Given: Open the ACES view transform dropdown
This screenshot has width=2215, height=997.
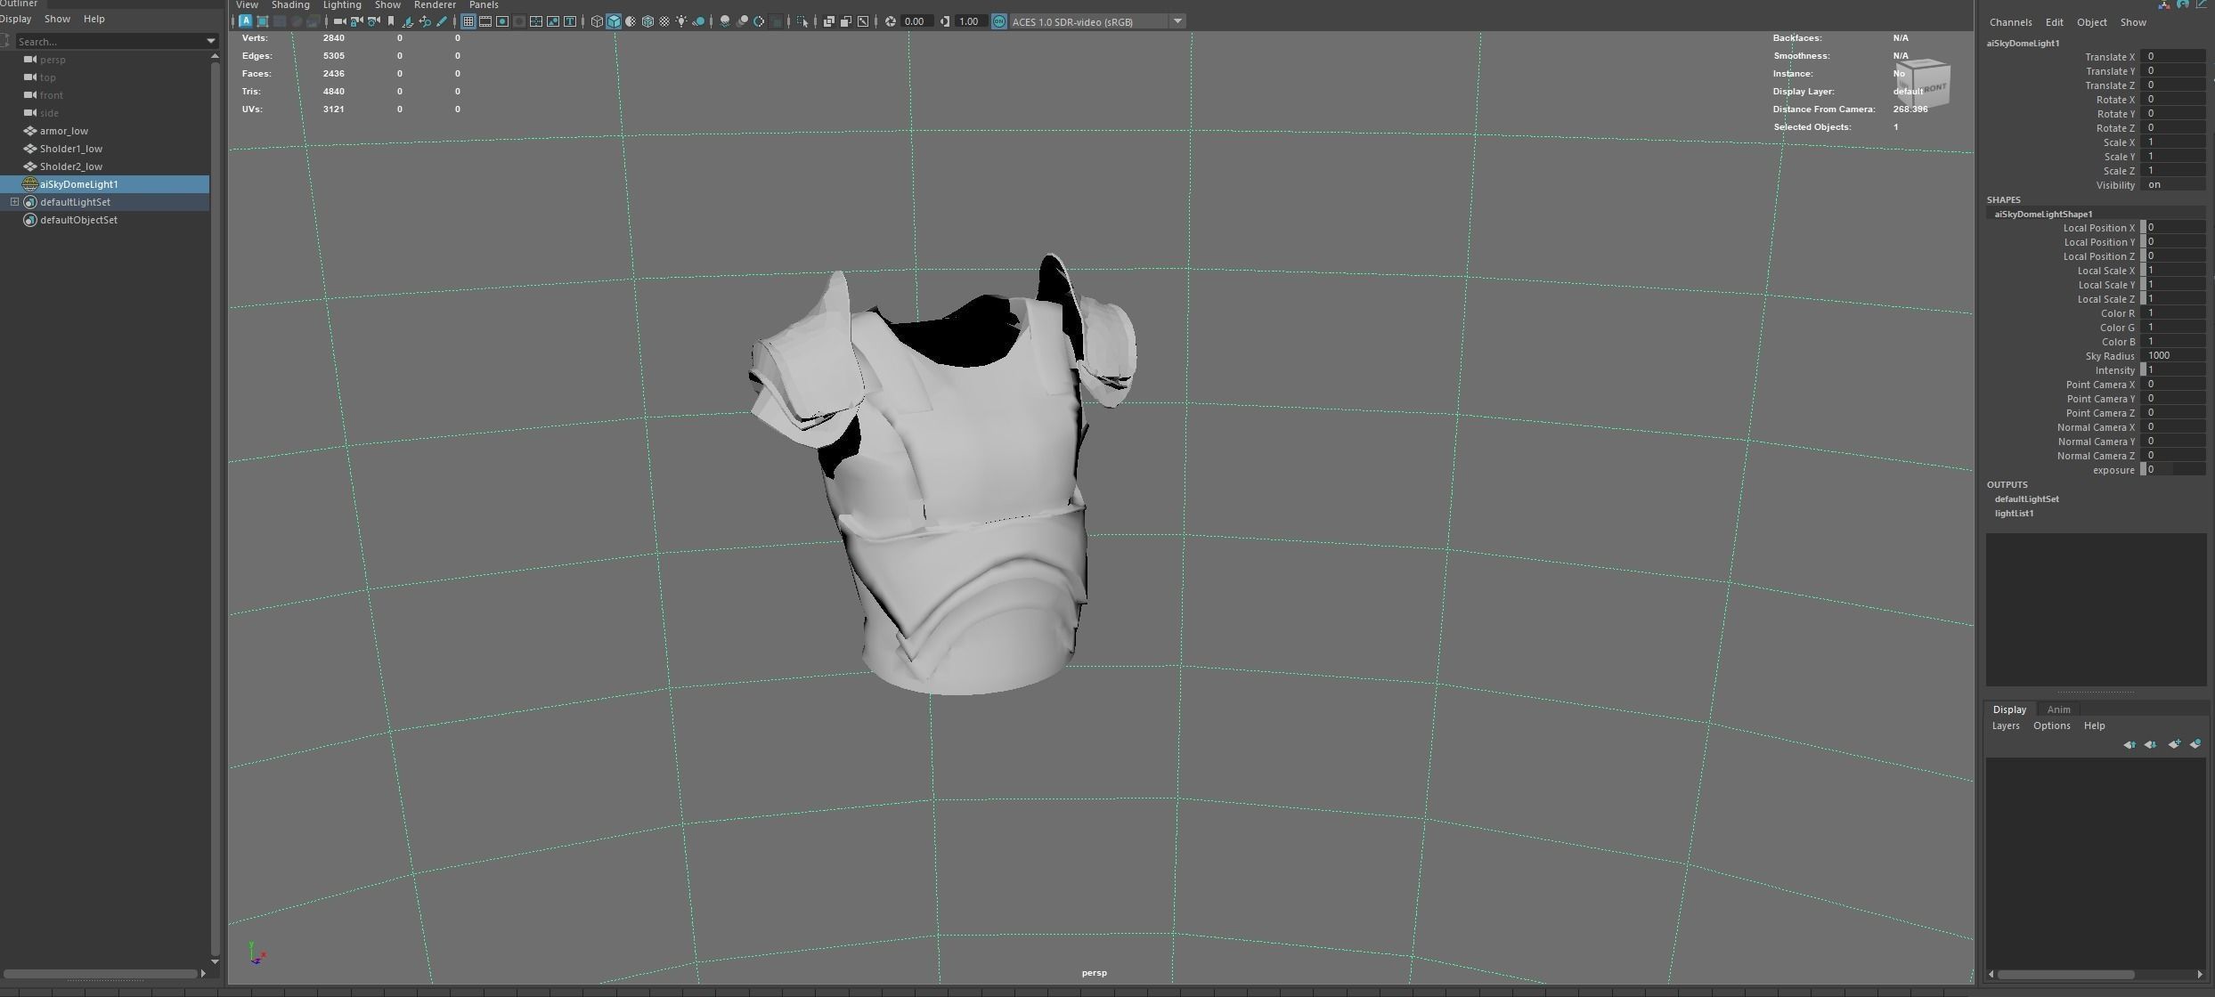Looking at the screenshot, I should click(1177, 21).
